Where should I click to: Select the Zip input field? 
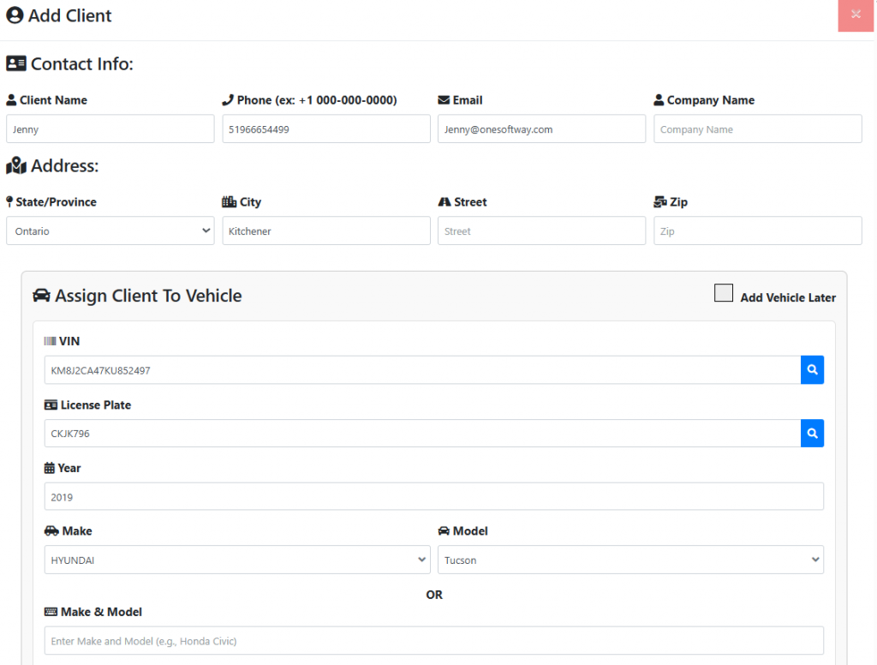(x=757, y=231)
